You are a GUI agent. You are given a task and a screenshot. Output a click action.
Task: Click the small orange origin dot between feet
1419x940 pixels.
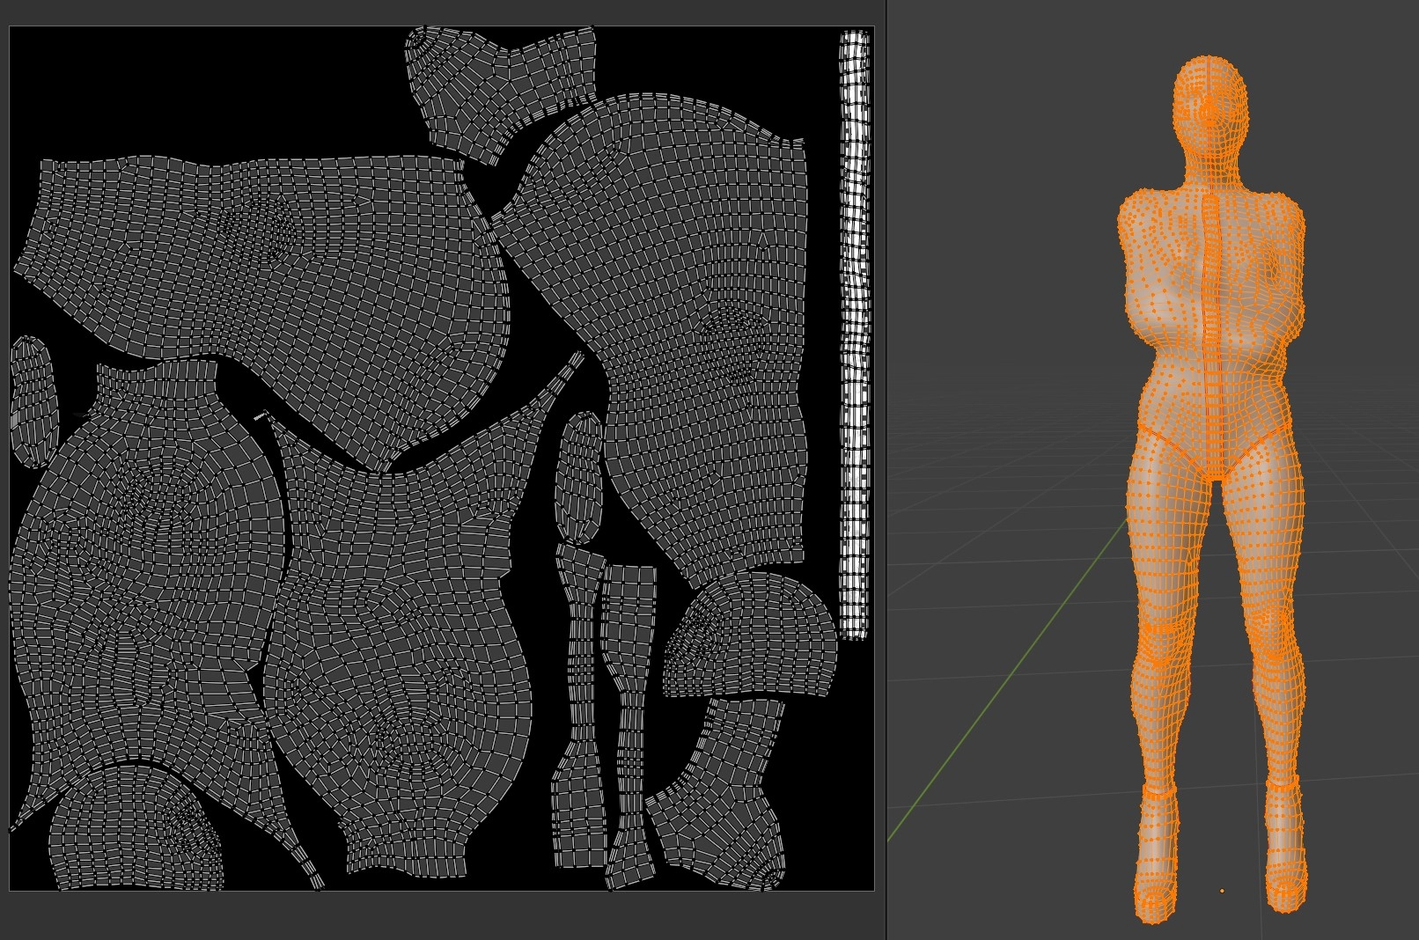point(1222,891)
